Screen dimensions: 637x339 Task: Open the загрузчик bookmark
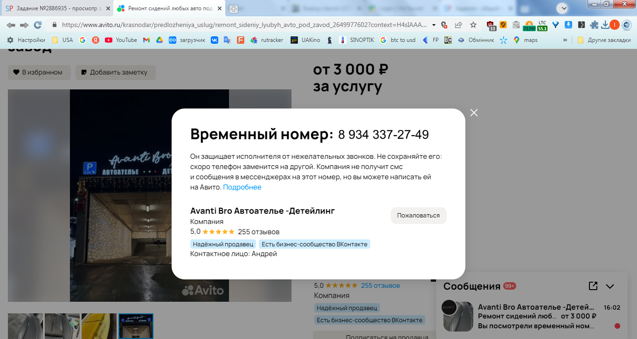[x=187, y=40]
